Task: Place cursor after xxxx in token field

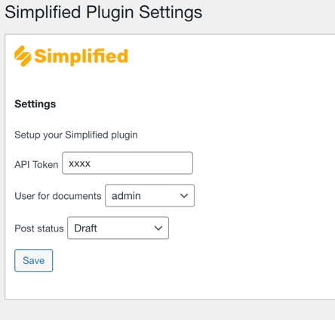Action: point(92,163)
